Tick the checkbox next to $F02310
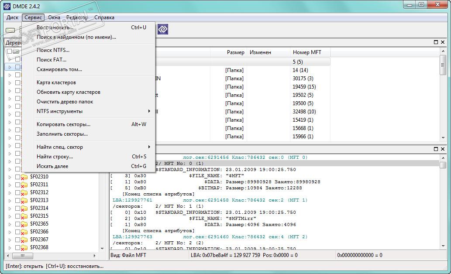 click(x=17, y=177)
